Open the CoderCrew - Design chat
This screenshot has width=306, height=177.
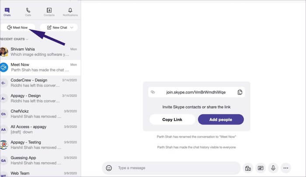40,83
